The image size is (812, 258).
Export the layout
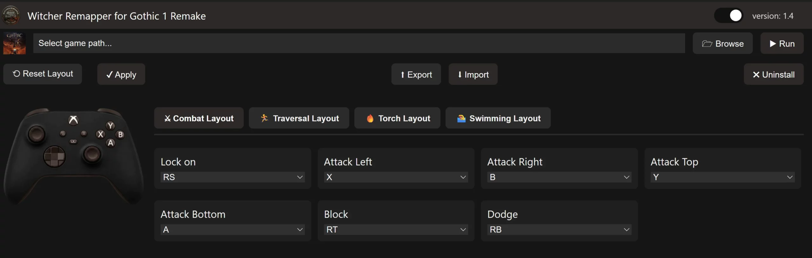(416, 74)
